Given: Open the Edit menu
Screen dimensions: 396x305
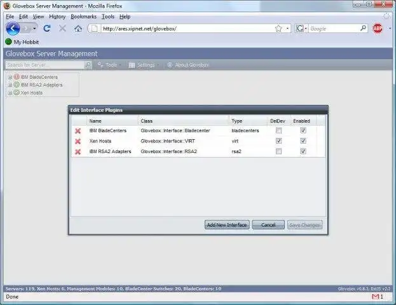Looking at the screenshot, I should tap(24, 17).
